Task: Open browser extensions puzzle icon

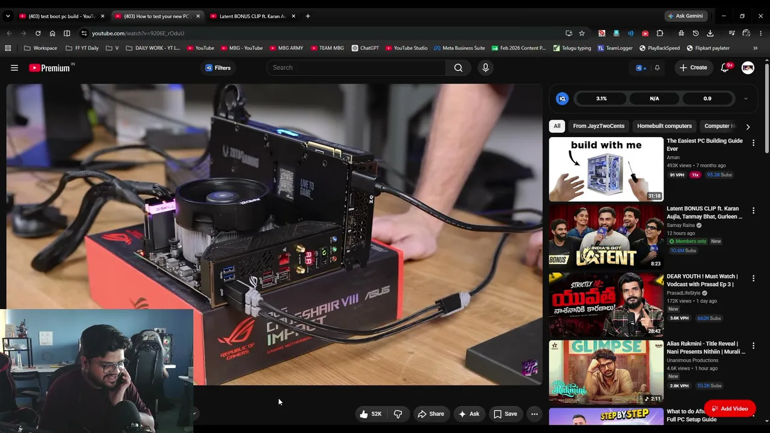Action: [660, 33]
